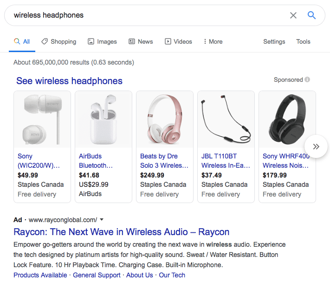Click the Products Available sitelink

tap(40, 275)
